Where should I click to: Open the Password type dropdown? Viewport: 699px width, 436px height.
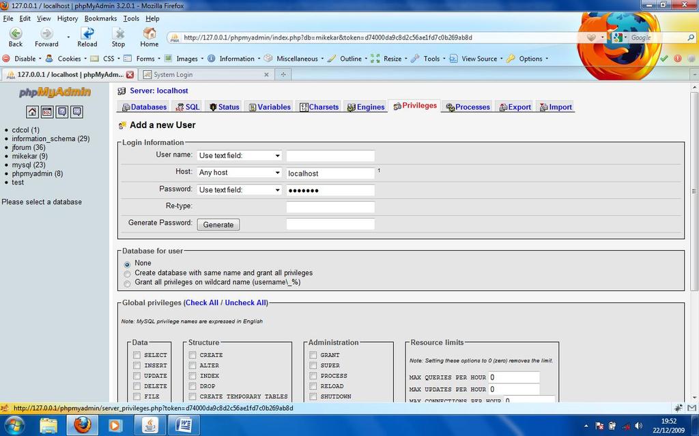[x=240, y=190]
